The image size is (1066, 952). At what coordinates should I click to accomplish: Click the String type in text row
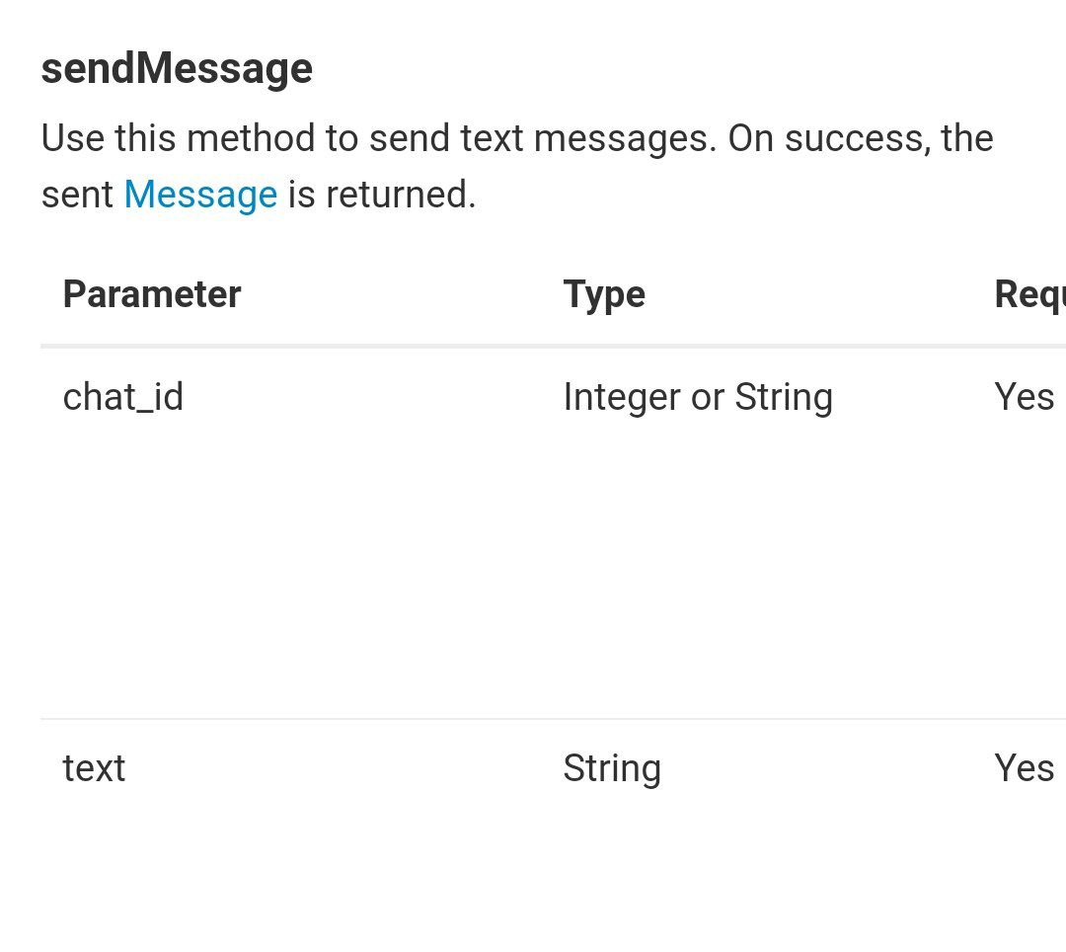point(612,768)
